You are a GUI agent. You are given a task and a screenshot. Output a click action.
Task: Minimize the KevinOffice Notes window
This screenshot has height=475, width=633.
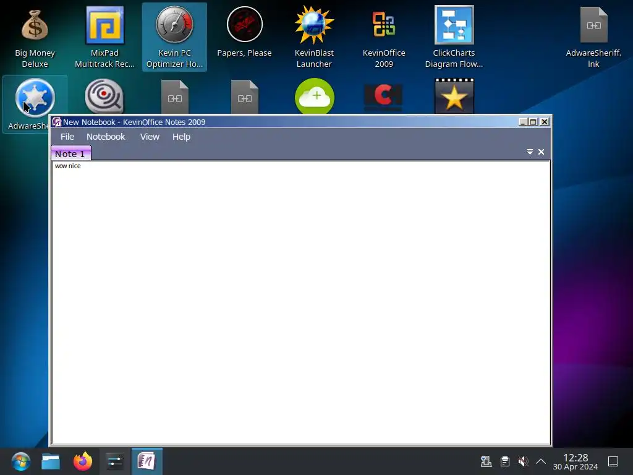(523, 122)
